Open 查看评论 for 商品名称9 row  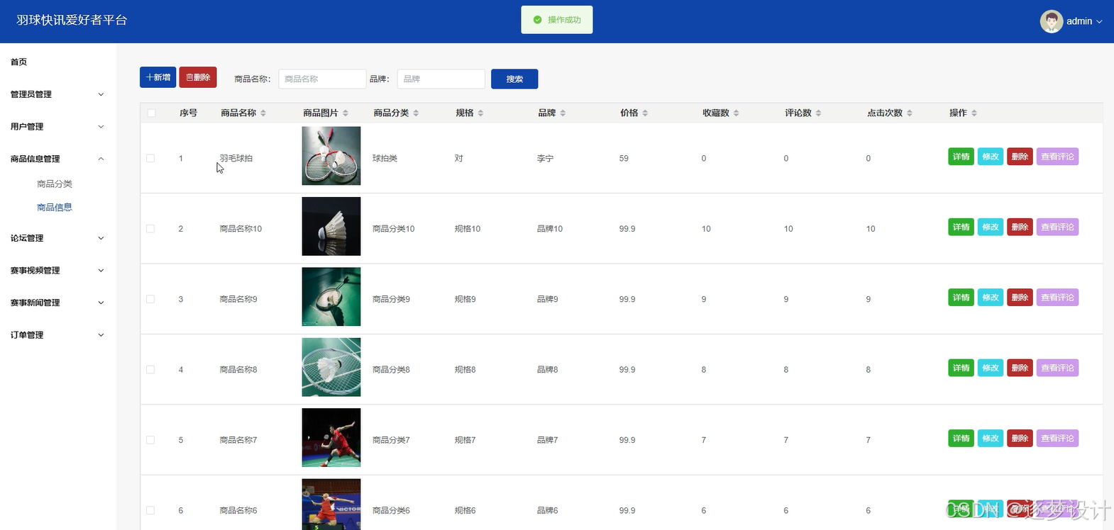(1057, 298)
